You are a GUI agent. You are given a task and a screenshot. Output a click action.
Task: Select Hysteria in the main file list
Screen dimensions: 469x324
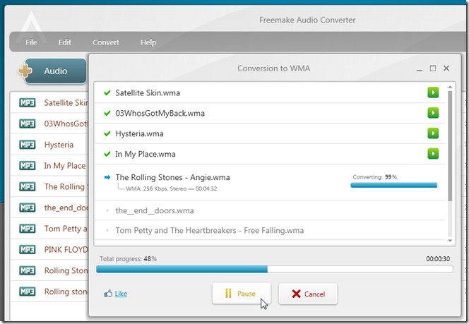coord(49,145)
